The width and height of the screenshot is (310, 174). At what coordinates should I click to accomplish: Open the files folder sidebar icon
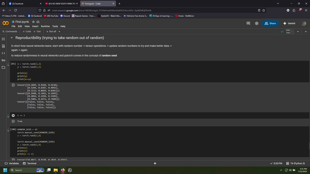pyautogui.click(x=3, y=68)
